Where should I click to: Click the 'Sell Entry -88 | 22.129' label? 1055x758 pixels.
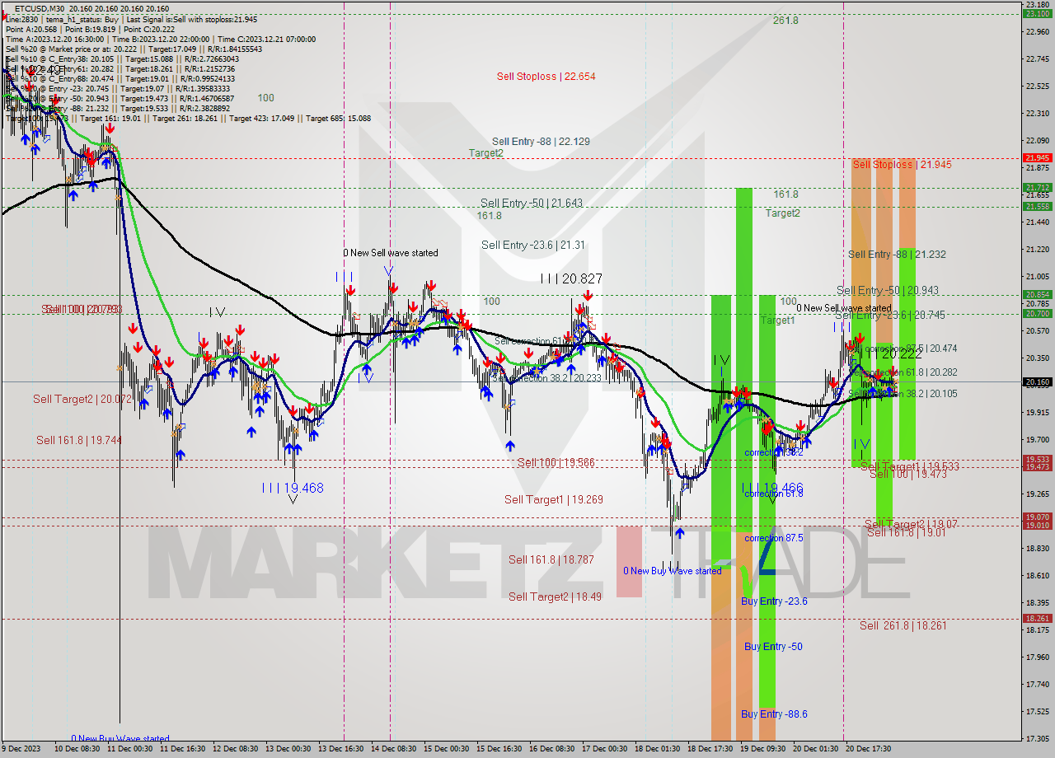(541, 142)
